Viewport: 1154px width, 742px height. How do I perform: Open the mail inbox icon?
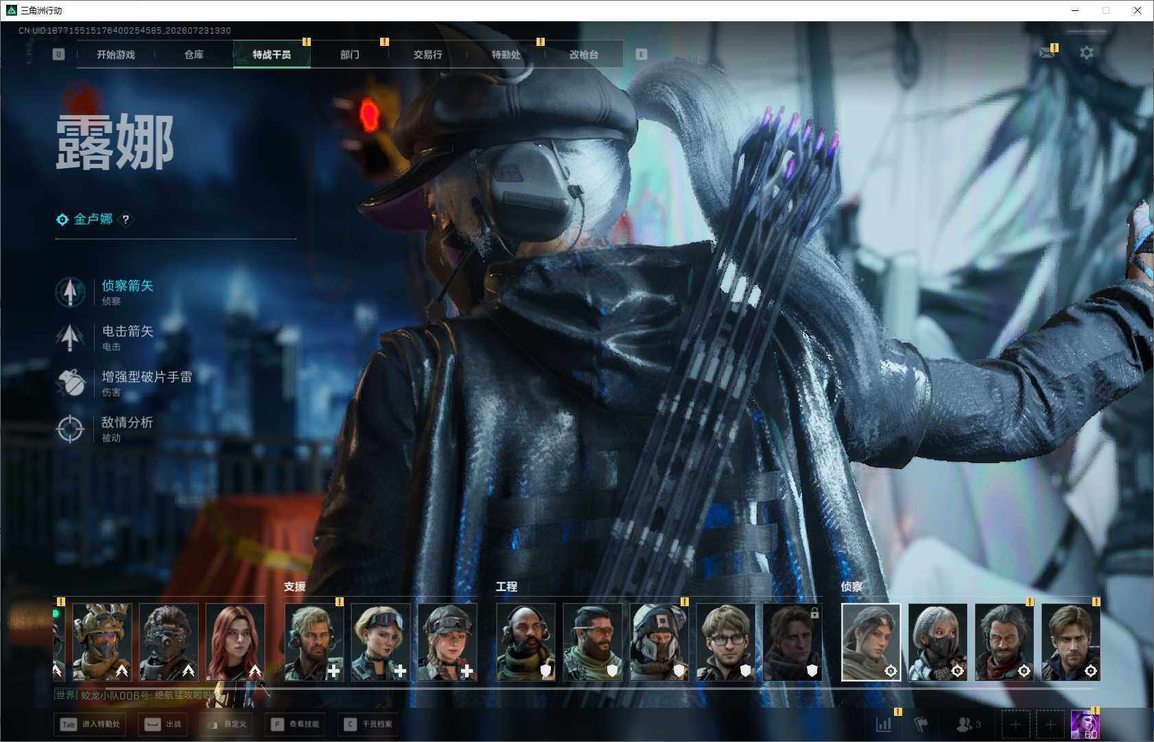tap(1047, 53)
